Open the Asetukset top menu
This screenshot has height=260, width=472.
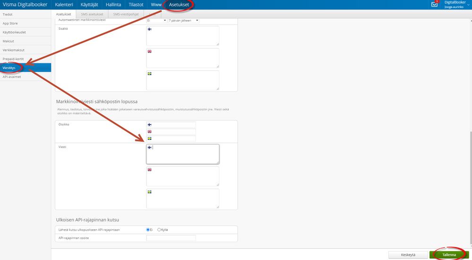point(179,5)
